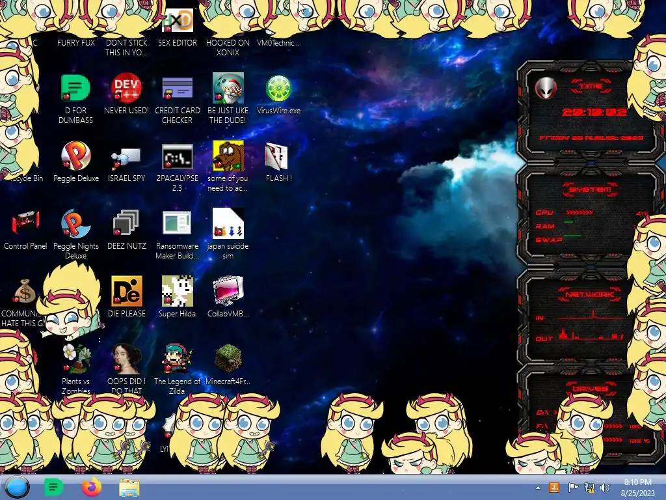Click the CPU usage bar
Screen dimensions: 666x500
pyautogui.click(x=579, y=212)
